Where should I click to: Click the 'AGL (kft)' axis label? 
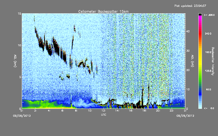pyautogui.click(x=192, y=61)
